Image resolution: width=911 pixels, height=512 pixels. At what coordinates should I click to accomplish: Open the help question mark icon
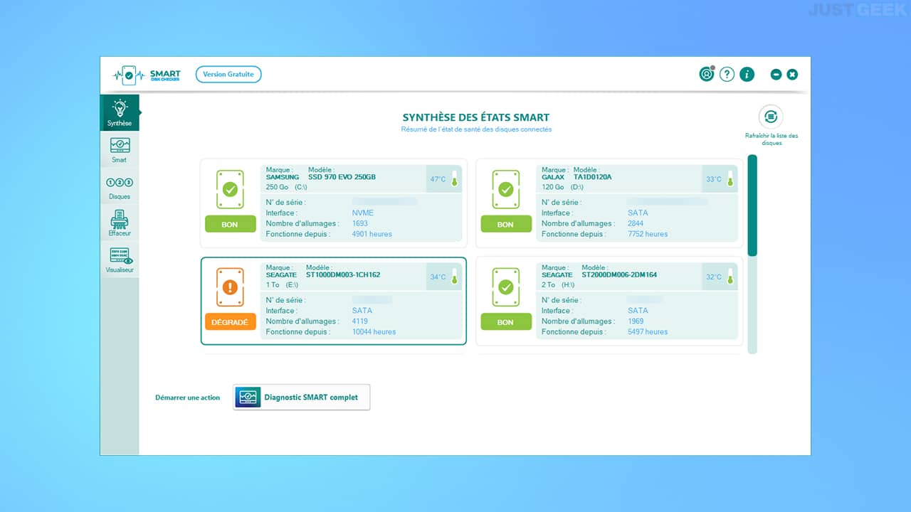pyautogui.click(x=727, y=74)
